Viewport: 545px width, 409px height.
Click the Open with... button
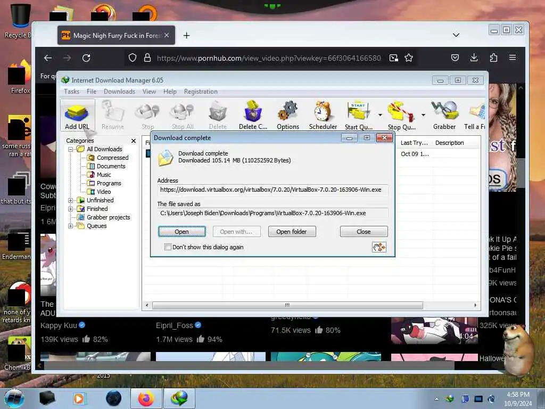pos(236,232)
